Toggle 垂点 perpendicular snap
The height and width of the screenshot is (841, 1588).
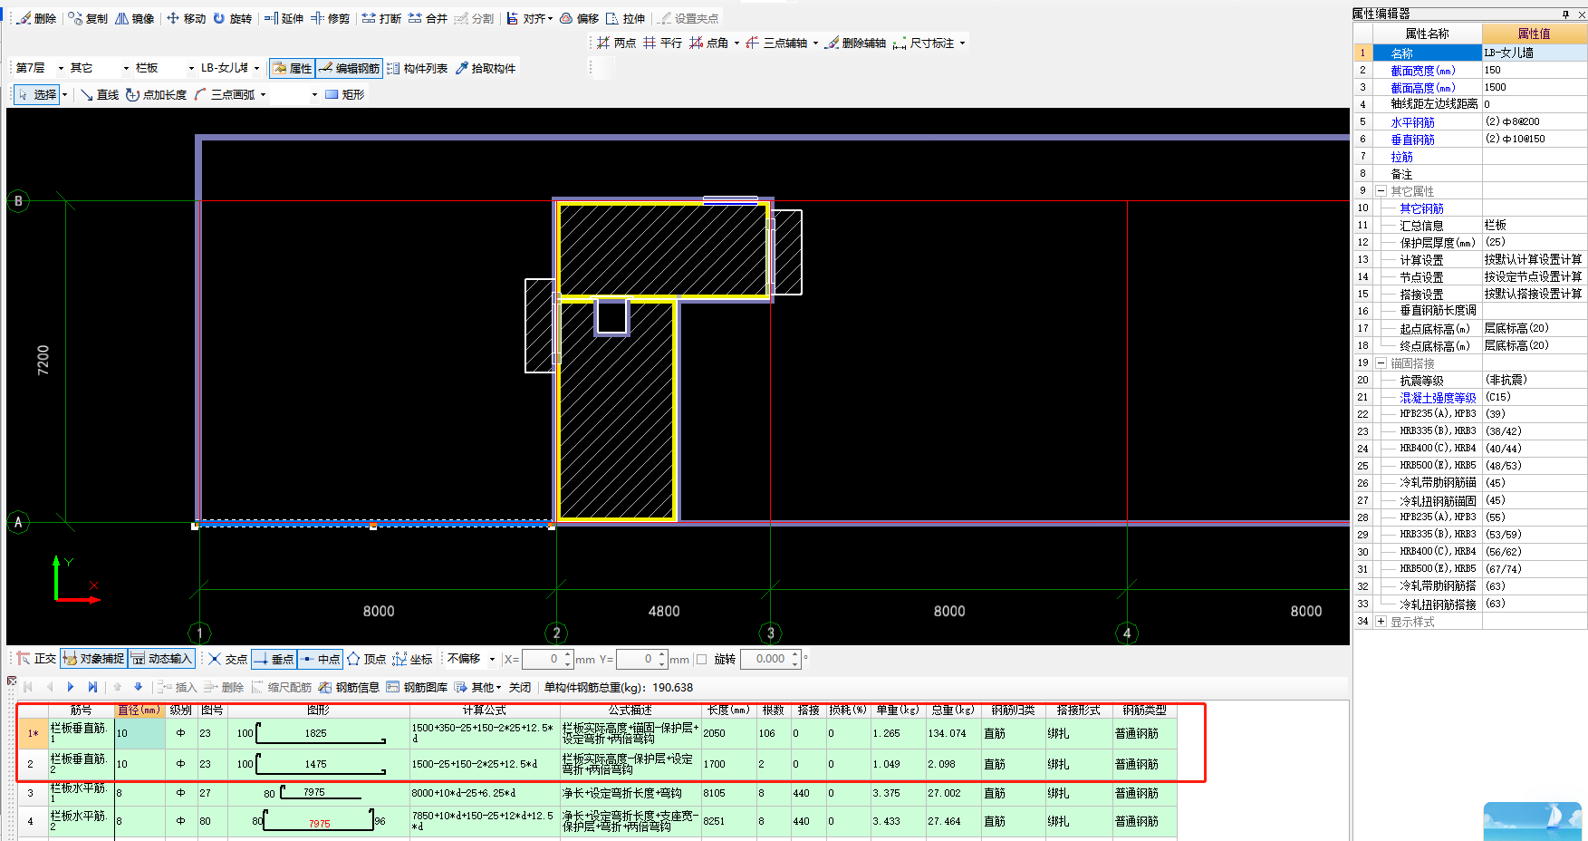tap(274, 659)
